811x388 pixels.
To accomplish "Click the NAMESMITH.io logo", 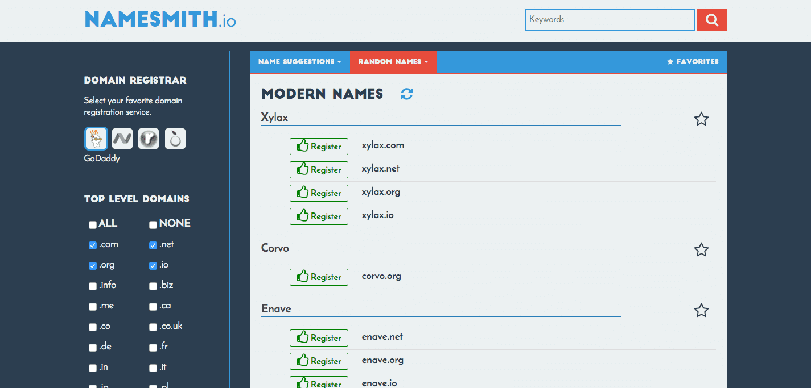I will [160, 20].
